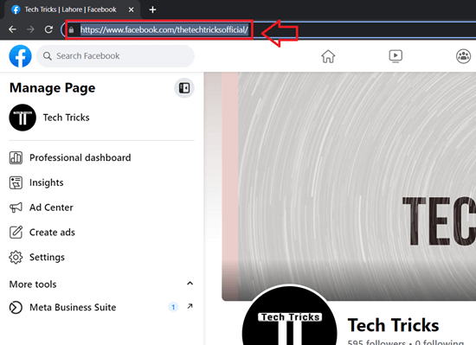The height and width of the screenshot is (345, 476).
Task: Click the Tech Tricks profile picture
Action: (x=290, y=316)
